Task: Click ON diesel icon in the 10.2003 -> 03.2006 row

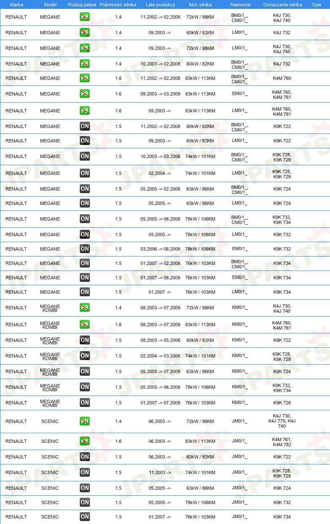Action: click(x=85, y=156)
